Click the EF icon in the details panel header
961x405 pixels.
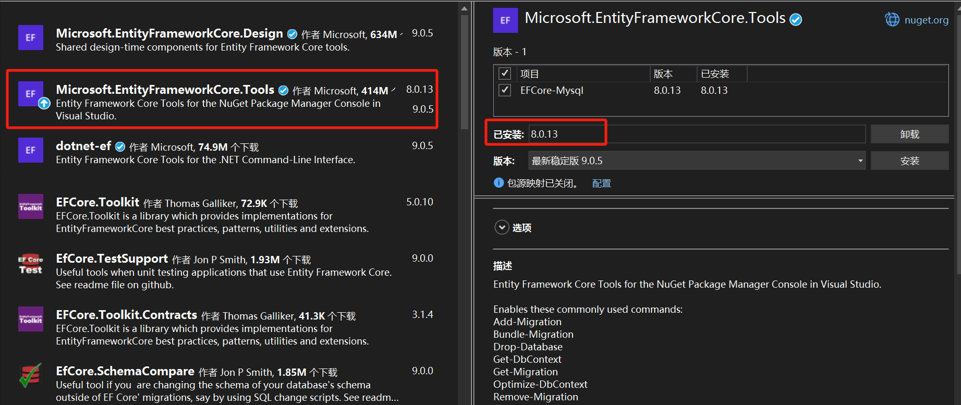tap(505, 20)
